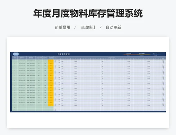
Task: Click the yellow-underlined 95000 summary value
Action: click(x=142, y=54)
